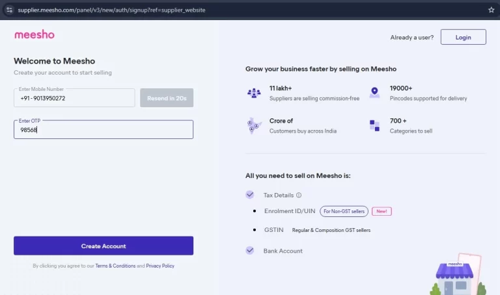Click the Meesho shop illustration

click(x=458, y=274)
